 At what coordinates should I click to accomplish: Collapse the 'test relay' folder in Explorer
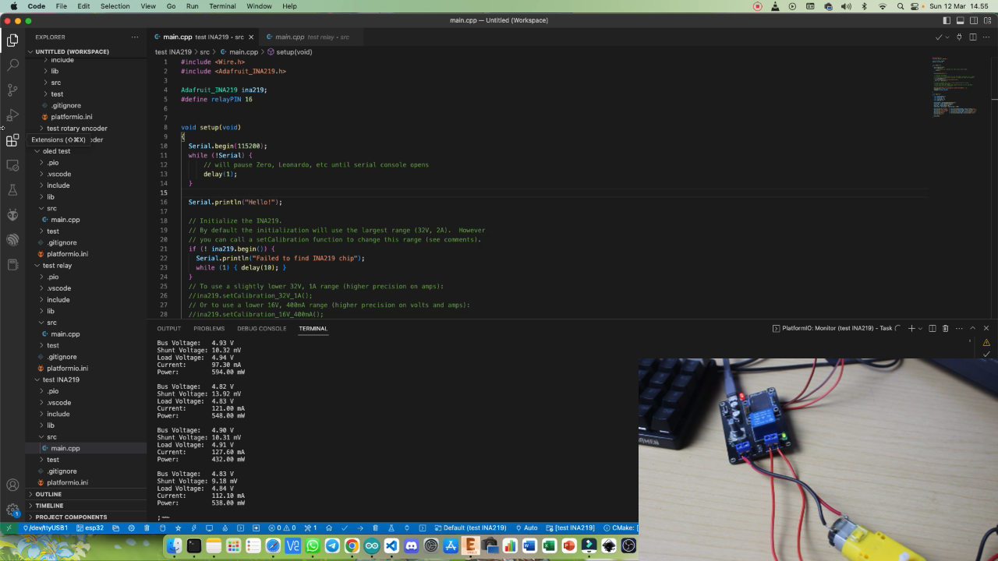coord(57,265)
